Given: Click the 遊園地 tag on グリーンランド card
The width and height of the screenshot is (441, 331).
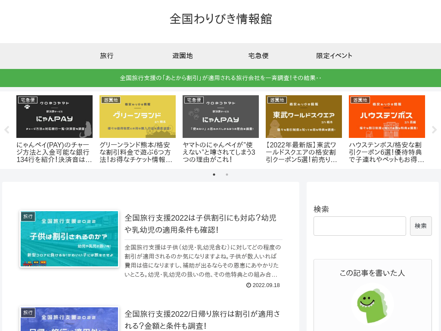Looking at the screenshot, I should coord(111,100).
